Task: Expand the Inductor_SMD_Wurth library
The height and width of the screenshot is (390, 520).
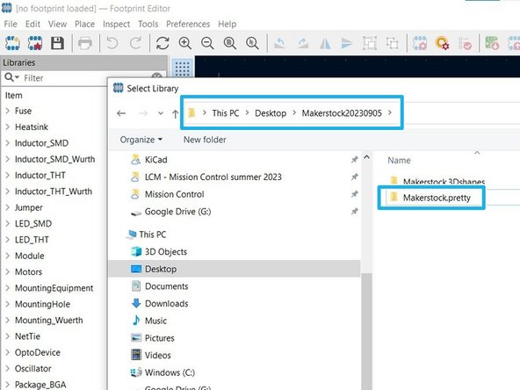Action: 8,159
